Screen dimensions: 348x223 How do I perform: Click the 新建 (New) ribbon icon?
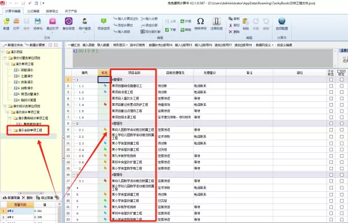click(6, 21)
